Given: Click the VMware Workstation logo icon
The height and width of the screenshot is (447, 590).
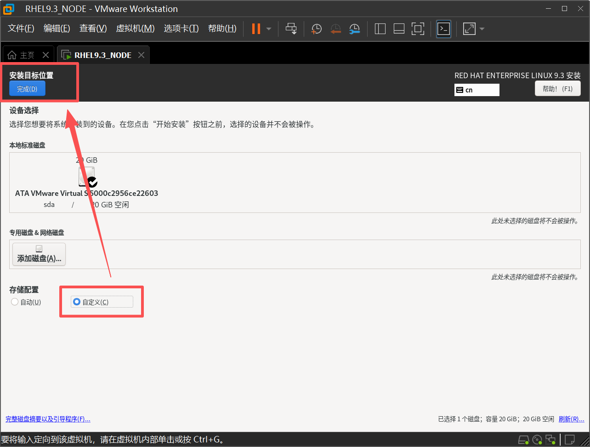Looking at the screenshot, I should click(x=8, y=8).
